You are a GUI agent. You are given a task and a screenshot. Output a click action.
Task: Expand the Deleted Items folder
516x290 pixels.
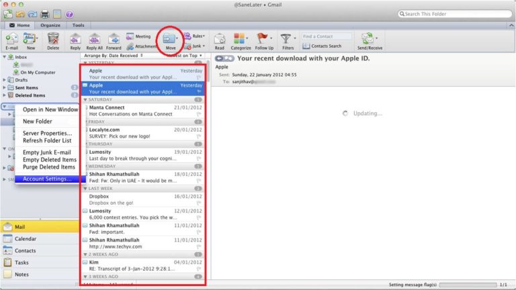coord(5,95)
